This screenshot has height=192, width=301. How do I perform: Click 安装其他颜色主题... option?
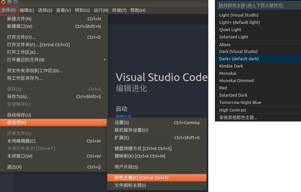(x=258, y=118)
